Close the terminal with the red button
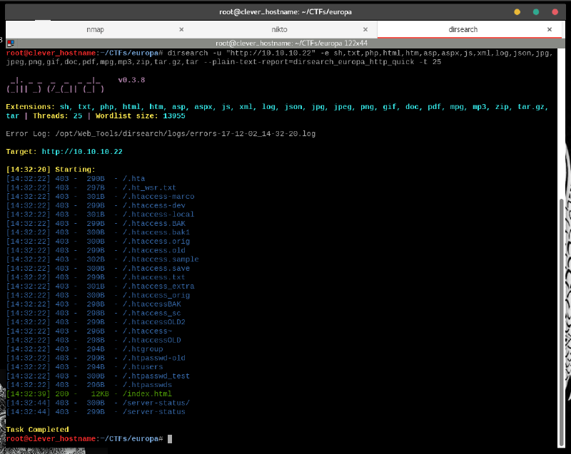 (553, 12)
